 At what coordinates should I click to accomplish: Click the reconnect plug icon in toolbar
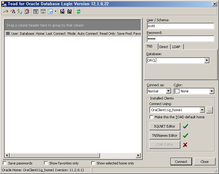[19, 11]
